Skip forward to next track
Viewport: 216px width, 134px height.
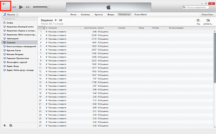point(28,7)
